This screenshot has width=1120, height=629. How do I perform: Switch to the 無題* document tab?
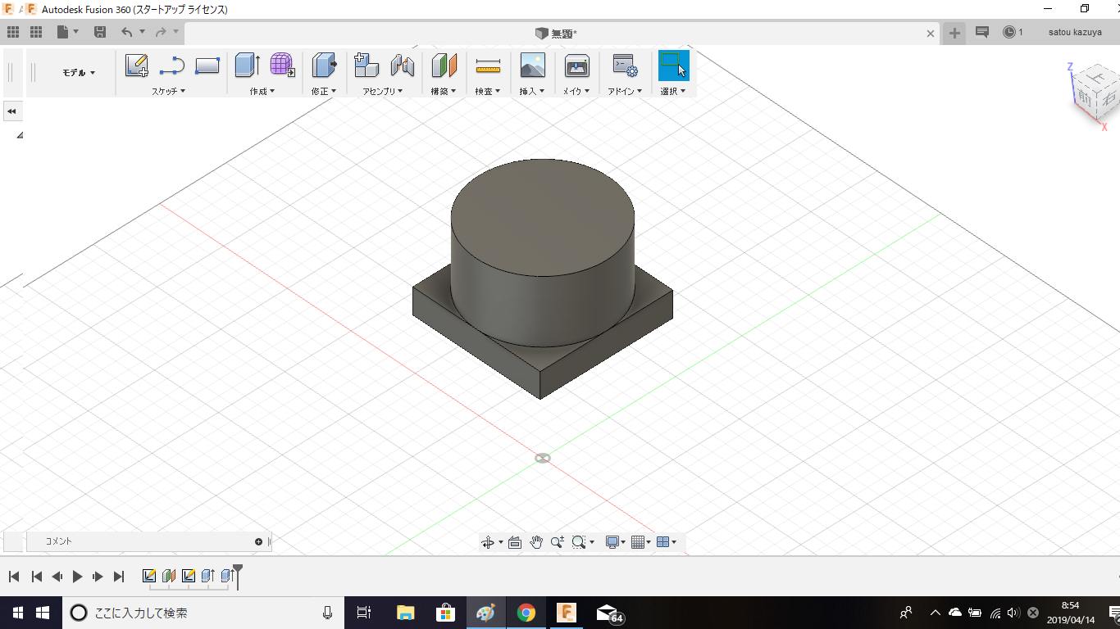pyautogui.click(x=557, y=33)
